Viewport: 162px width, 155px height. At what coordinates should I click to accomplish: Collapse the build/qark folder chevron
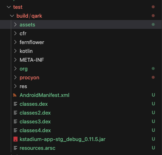coord(12,16)
